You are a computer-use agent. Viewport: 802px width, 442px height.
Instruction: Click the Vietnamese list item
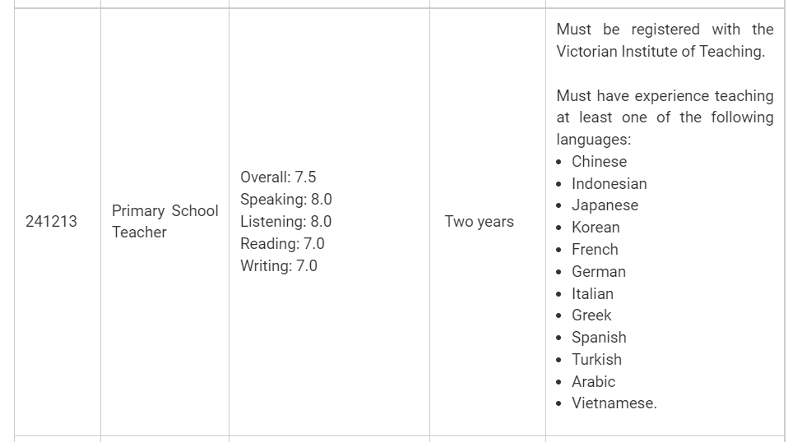pyautogui.click(x=614, y=403)
